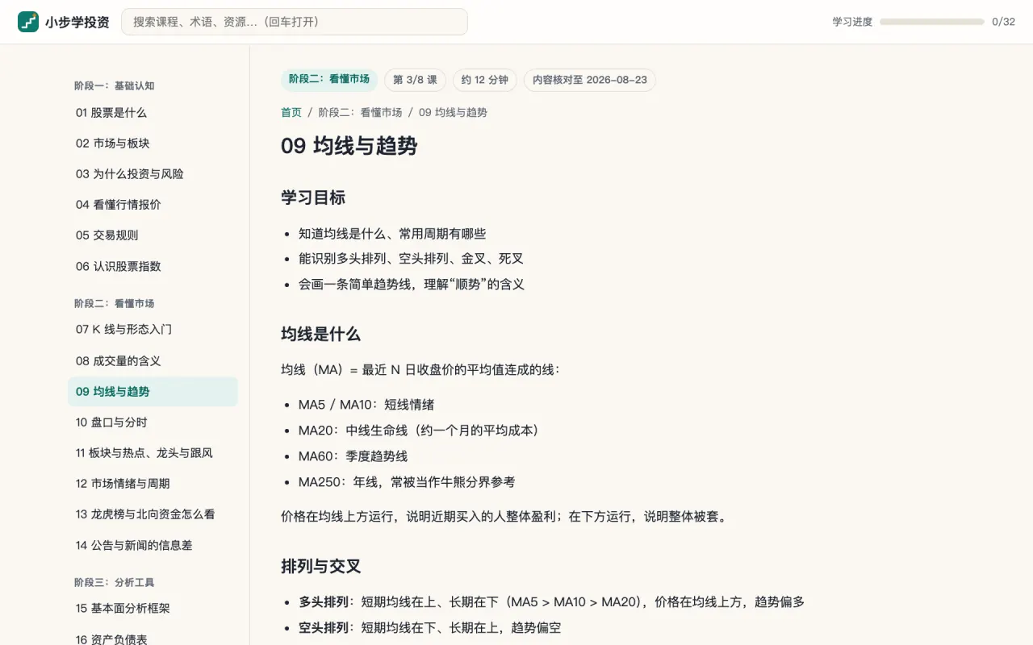Click the bullet MA60：季度趋势线
This screenshot has width=1033, height=645.
pos(353,456)
